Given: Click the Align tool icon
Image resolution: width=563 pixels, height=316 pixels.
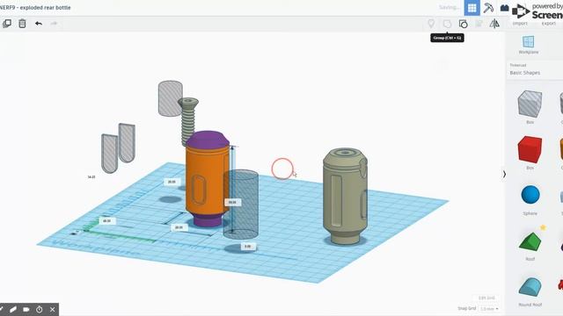Looking at the screenshot, I should 479,24.
